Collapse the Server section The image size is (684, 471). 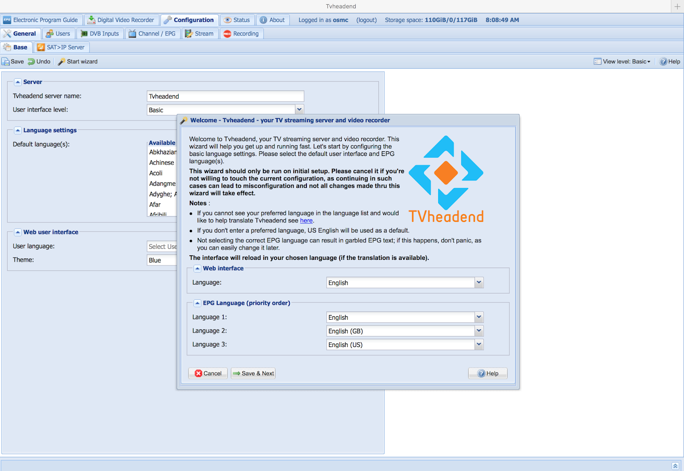click(x=18, y=82)
